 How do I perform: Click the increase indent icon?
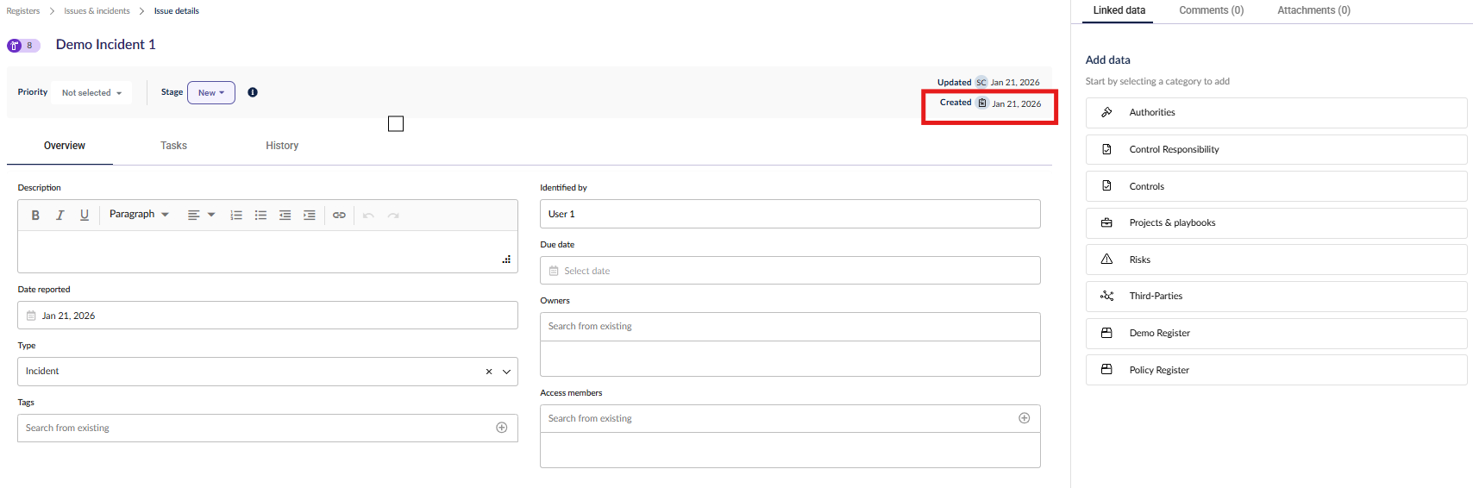coord(309,216)
